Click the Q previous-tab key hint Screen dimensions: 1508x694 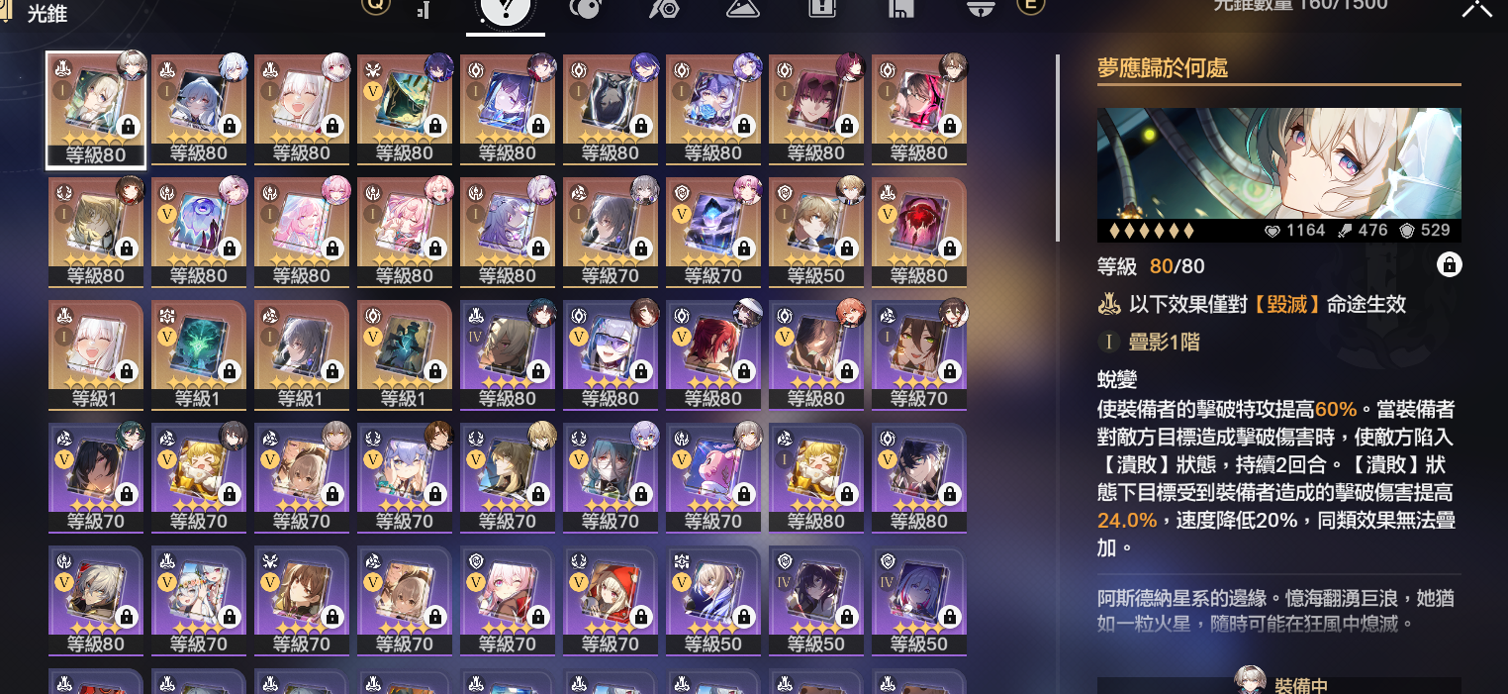click(x=376, y=5)
